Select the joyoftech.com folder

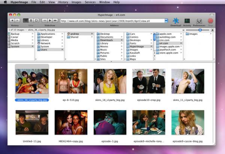pos(169,50)
